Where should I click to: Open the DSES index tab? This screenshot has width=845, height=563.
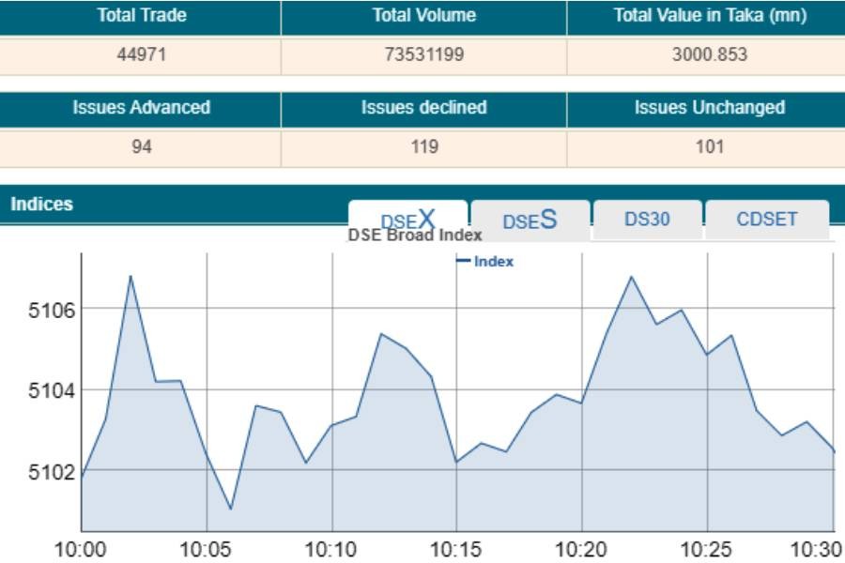pyautogui.click(x=530, y=221)
